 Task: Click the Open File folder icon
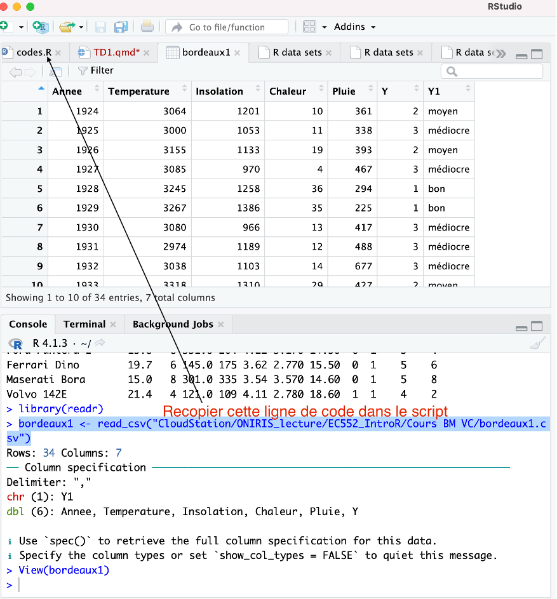pyautogui.click(x=67, y=27)
